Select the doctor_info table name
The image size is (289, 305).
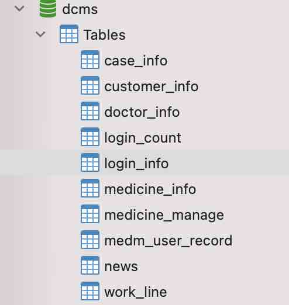tap(142, 112)
